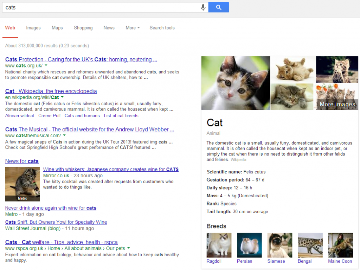Open the Wikipedia source link in description
This screenshot has width=360, height=270.
click(238, 160)
